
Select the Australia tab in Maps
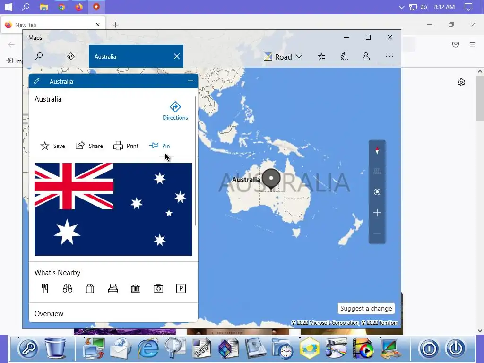pos(136,56)
